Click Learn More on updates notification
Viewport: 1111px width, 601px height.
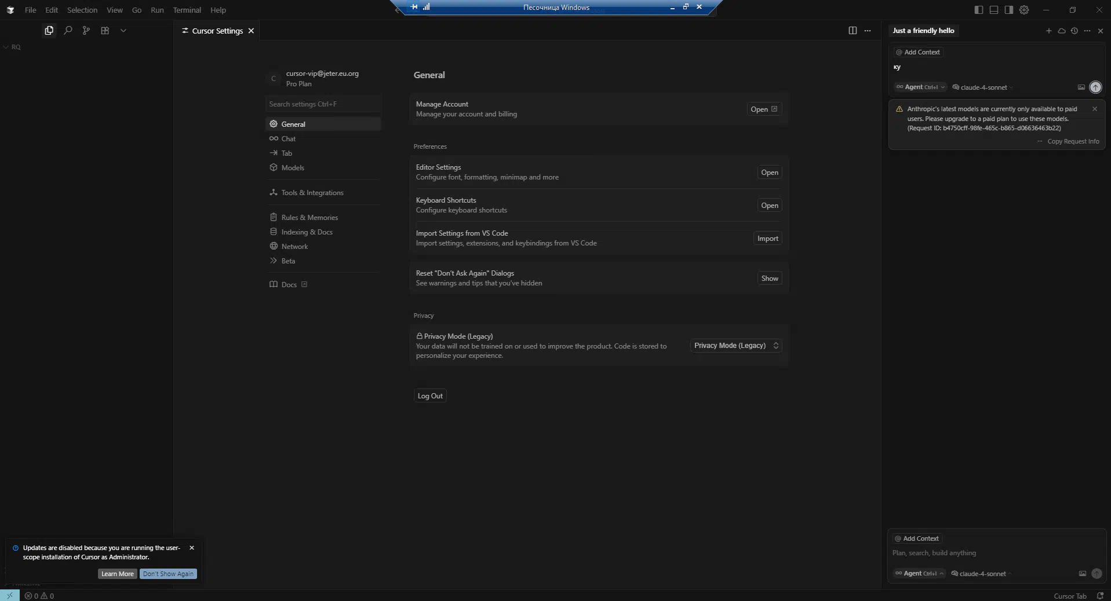[x=118, y=574]
